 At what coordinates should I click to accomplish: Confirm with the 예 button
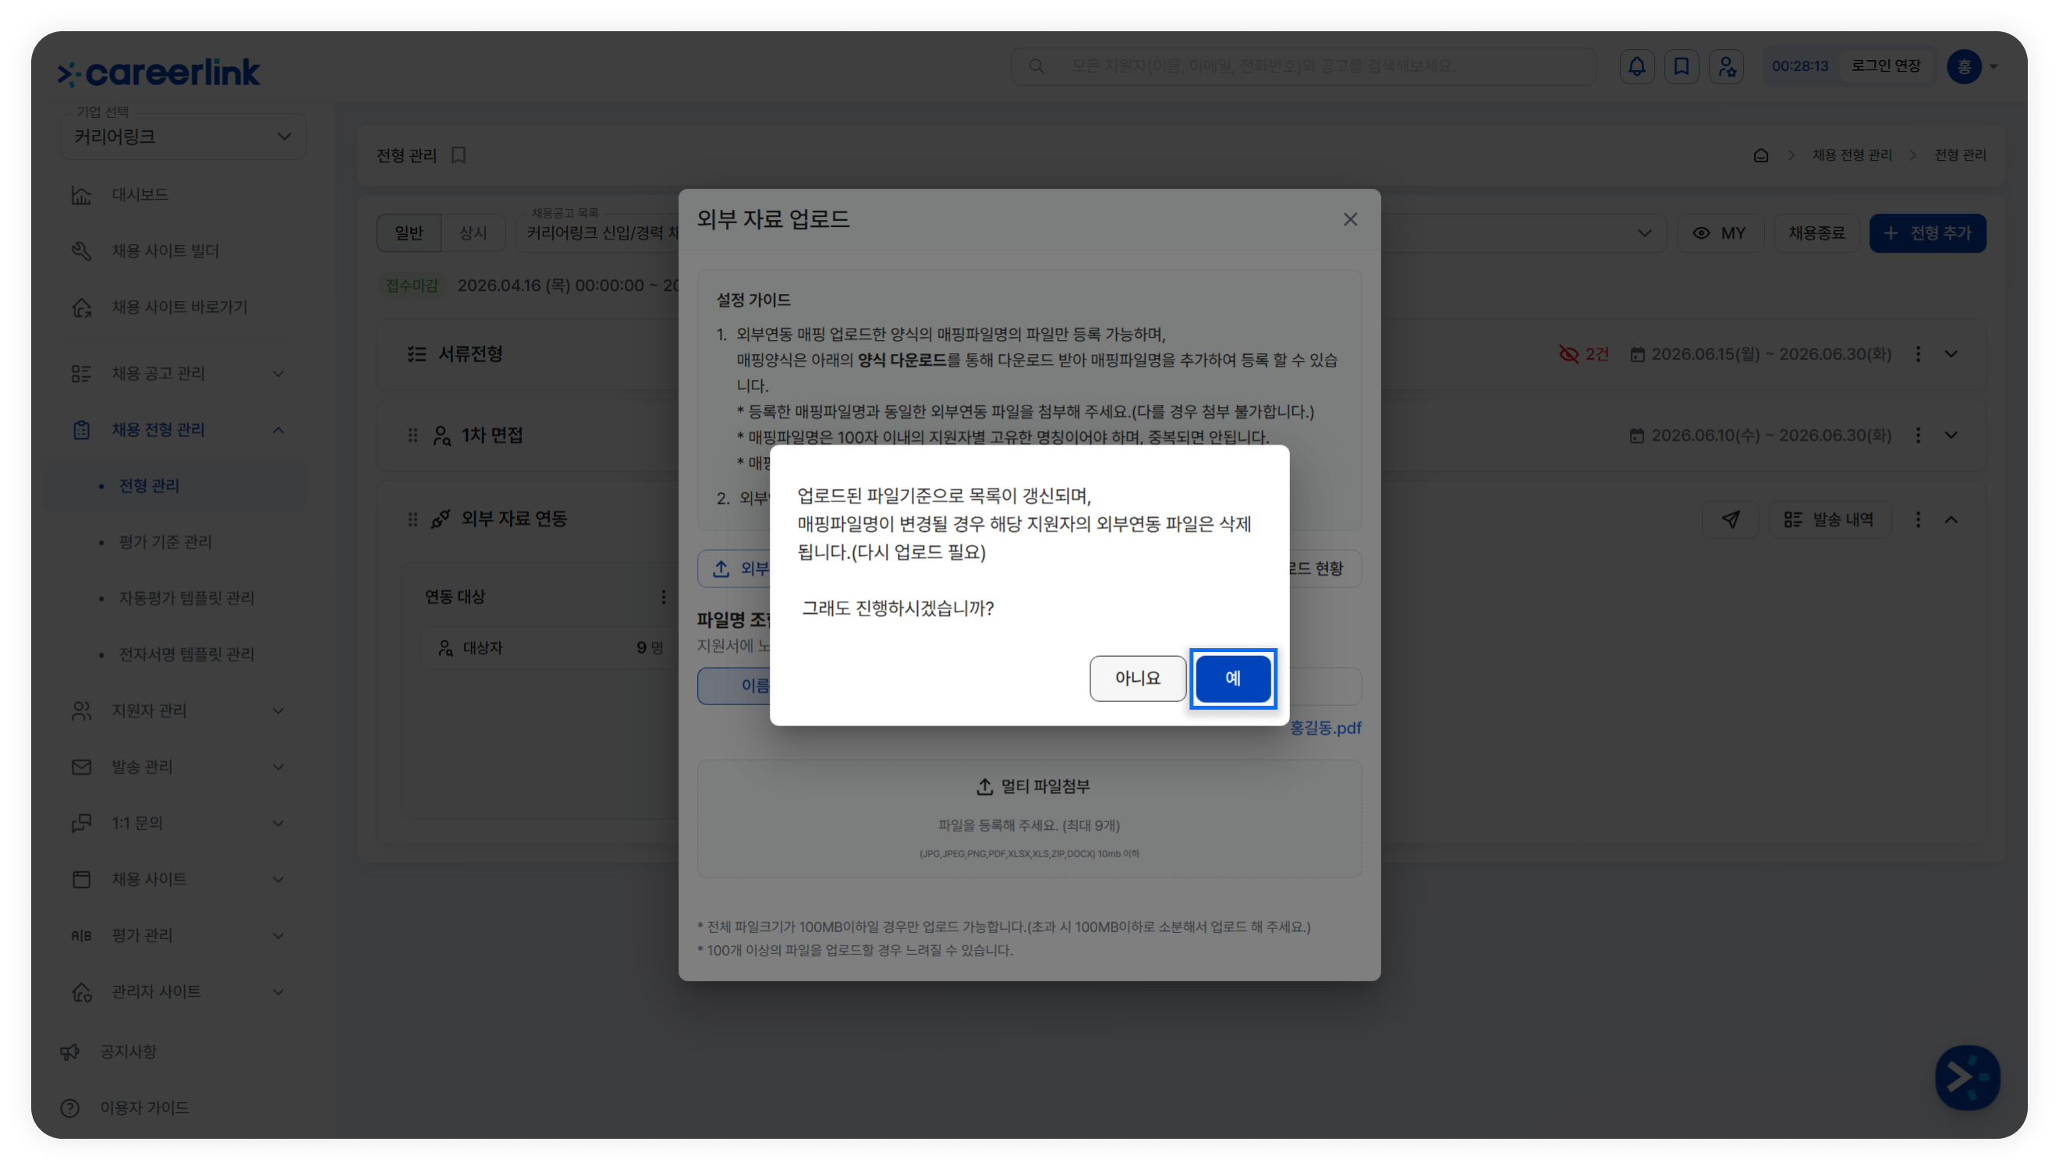pyautogui.click(x=1232, y=679)
